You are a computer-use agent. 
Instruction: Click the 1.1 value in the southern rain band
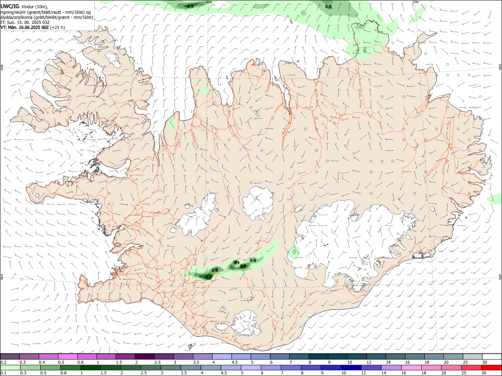(236, 263)
